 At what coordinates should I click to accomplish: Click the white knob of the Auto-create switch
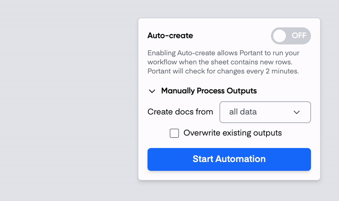click(280, 36)
